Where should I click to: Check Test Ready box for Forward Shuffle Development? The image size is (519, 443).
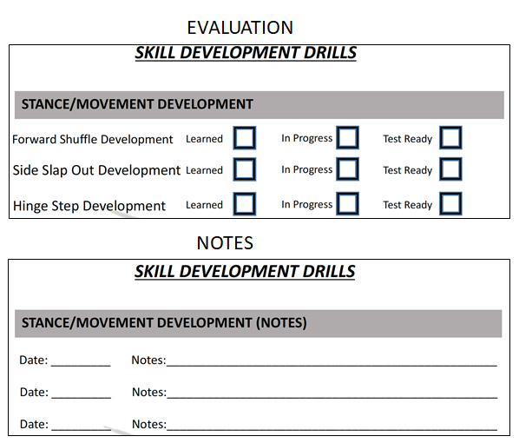(x=450, y=137)
